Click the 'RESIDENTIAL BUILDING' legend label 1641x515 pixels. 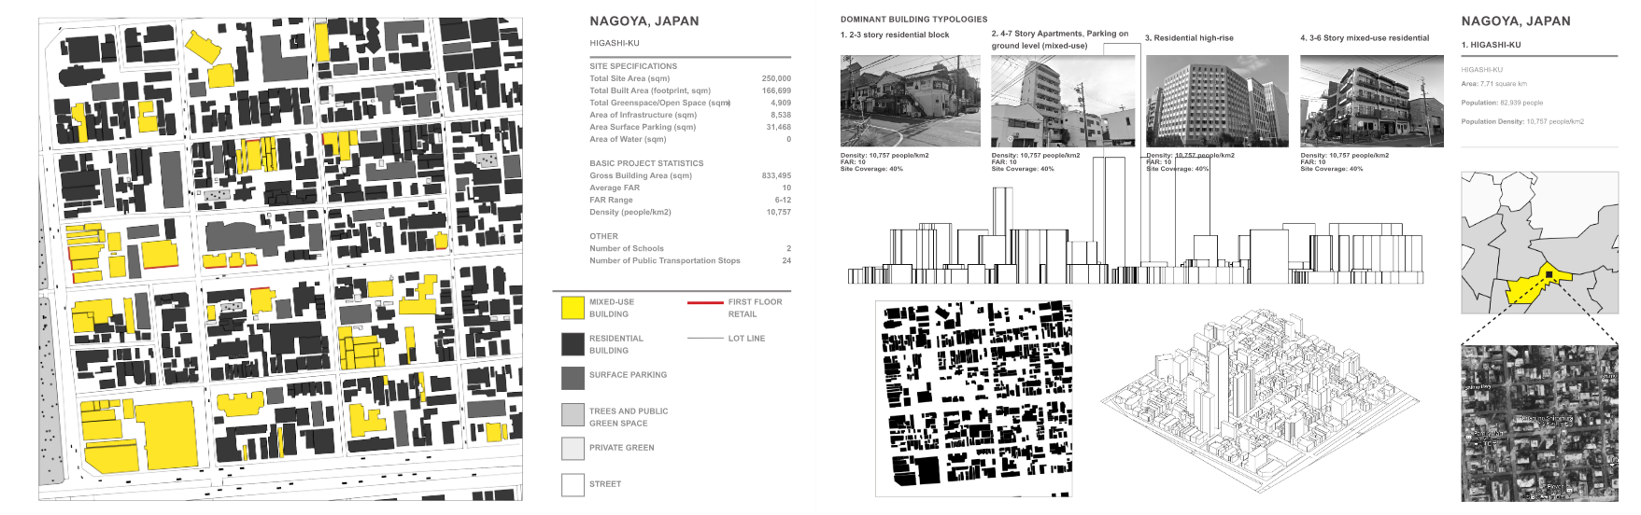pos(616,344)
